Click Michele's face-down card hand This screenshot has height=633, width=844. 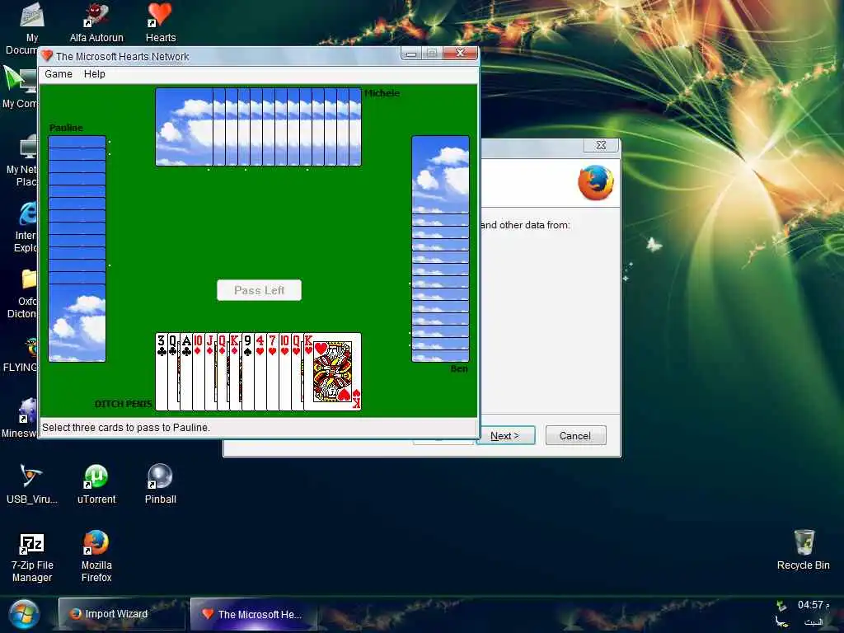point(258,127)
